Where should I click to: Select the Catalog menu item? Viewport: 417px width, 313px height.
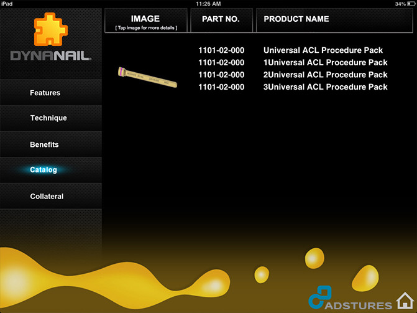point(51,170)
